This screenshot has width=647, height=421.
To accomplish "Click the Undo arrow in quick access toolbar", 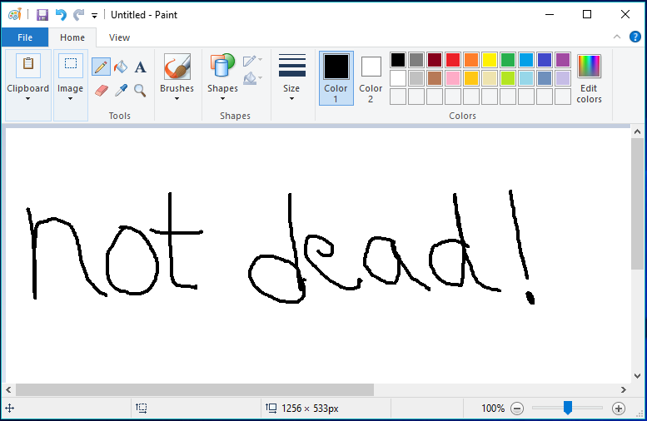I will [60, 15].
